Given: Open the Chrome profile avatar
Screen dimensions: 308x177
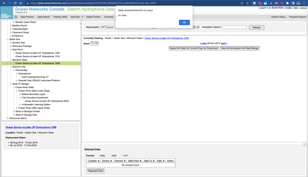Looking at the screenshot, I should (299, 3).
